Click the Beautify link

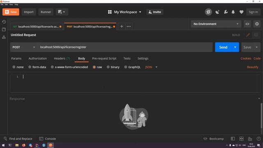pyautogui.click(x=252, y=67)
